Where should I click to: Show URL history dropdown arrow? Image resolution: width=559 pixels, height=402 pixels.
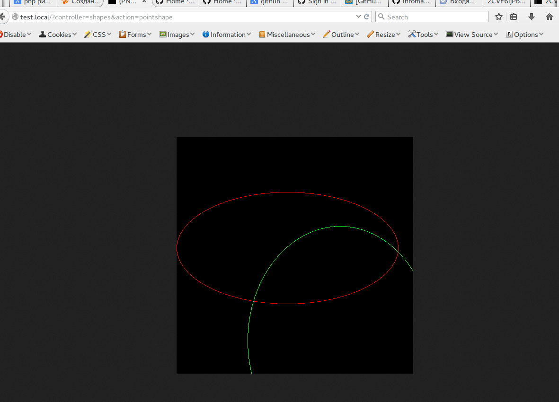point(358,17)
